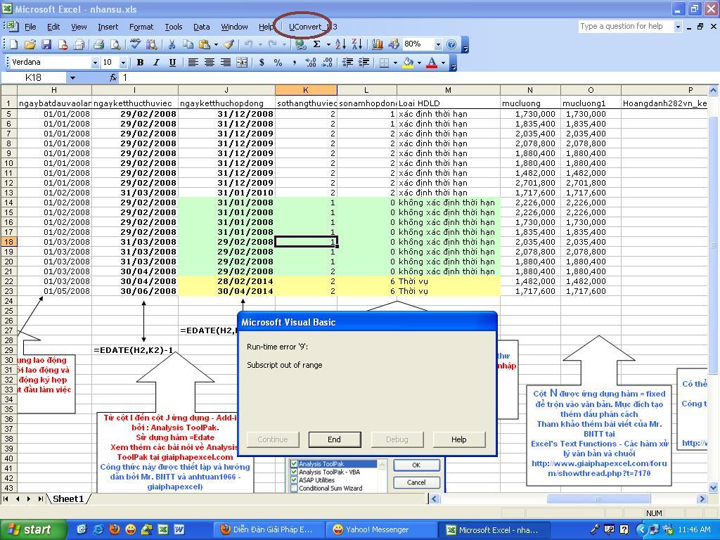720x540 pixels.
Task: Apply percent style formatting
Action: (x=278, y=63)
